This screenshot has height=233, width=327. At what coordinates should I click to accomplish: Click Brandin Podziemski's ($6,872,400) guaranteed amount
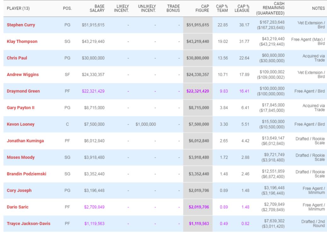point(273,177)
